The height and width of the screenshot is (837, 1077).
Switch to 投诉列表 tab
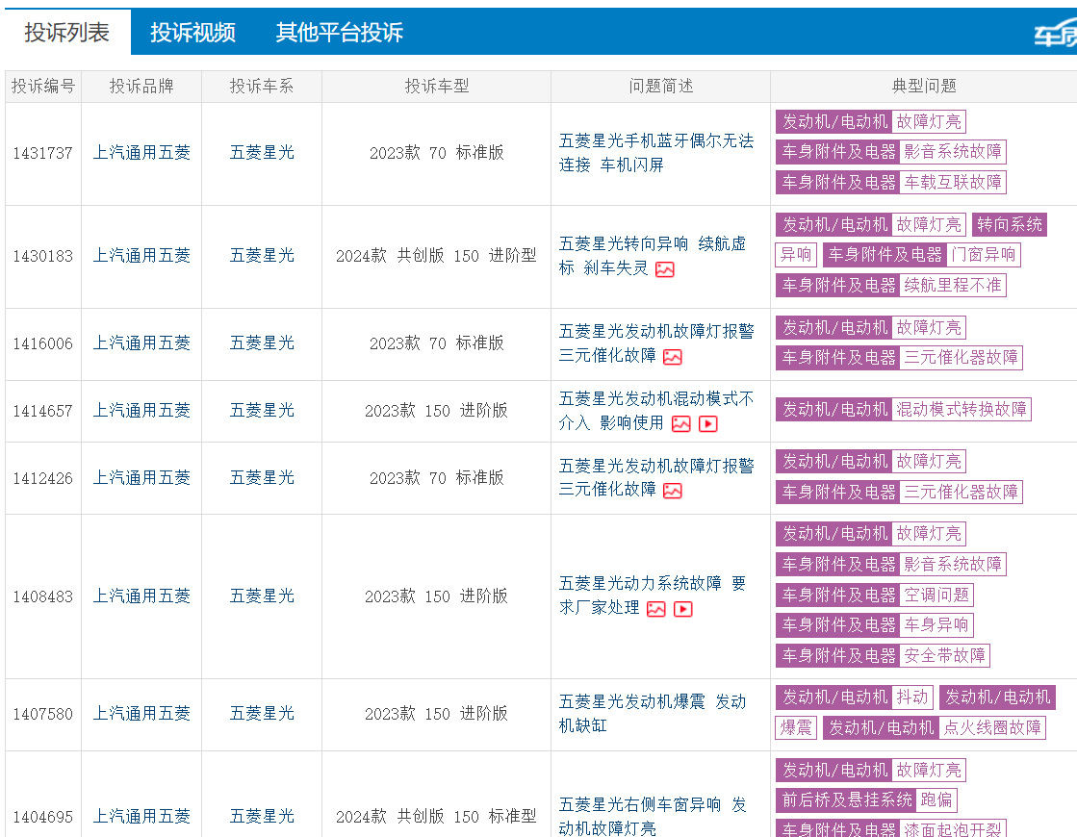[x=66, y=33]
